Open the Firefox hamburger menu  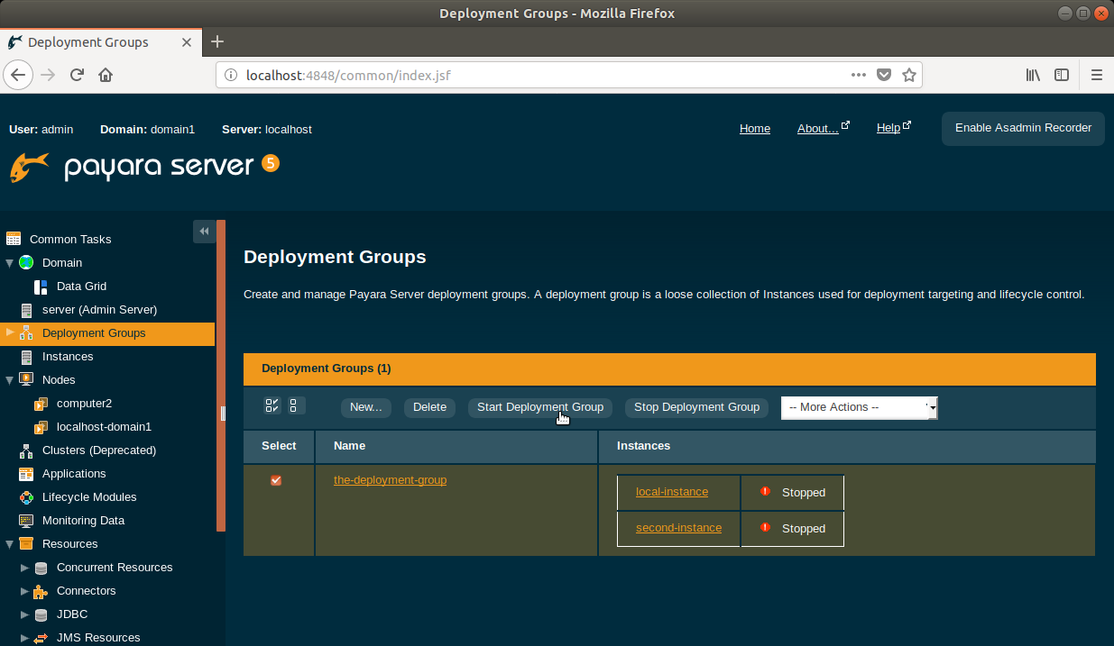pyautogui.click(x=1097, y=75)
